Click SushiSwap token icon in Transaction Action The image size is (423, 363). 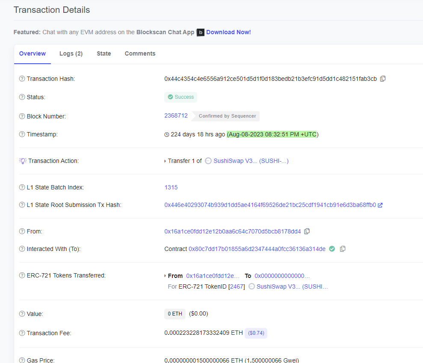tap(208, 161)
